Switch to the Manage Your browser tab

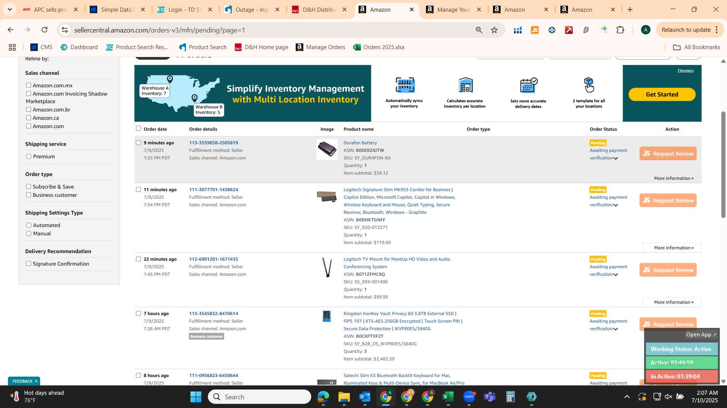tap(453, 9)
